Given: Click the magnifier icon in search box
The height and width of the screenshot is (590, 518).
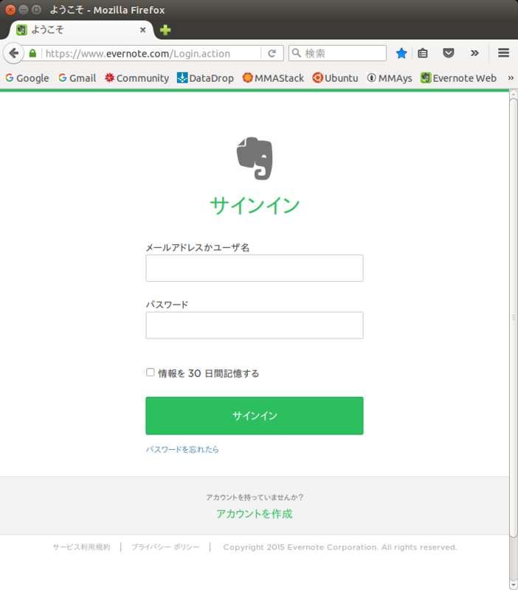Looking at the screenshot, I should (297, 53).
